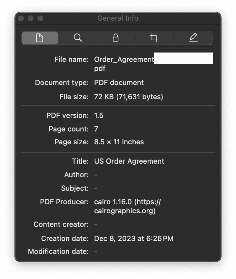The width and height of the screenshot is (236, 279).
Task: Click the 'Modification date:' label
Action: click(58, 252)
